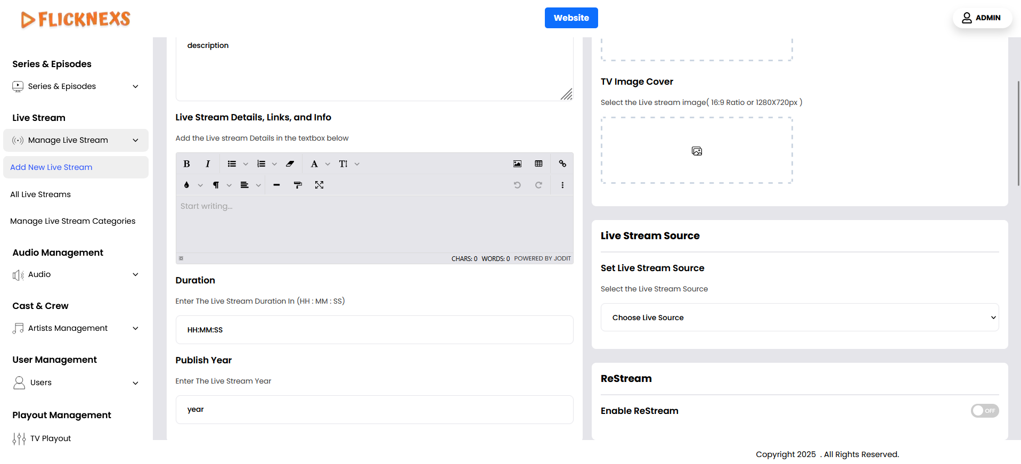This screenshot has width=1021, height=464.
Task: Click the HH:MM:SS duration input field
Action: pos(374,330)
